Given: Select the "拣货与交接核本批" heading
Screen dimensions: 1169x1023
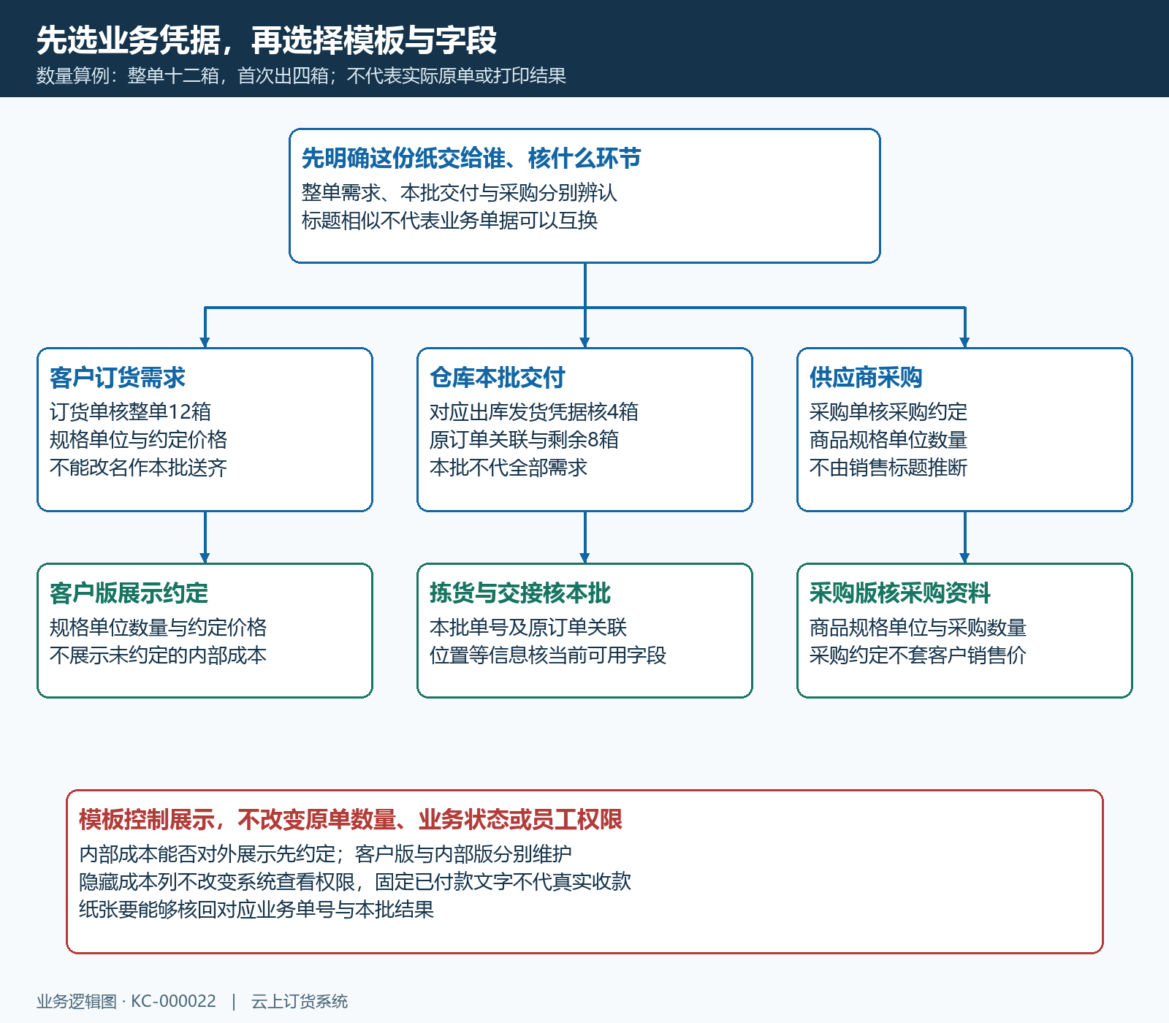Looking at the screenshot, I should (x=519, y=593).
